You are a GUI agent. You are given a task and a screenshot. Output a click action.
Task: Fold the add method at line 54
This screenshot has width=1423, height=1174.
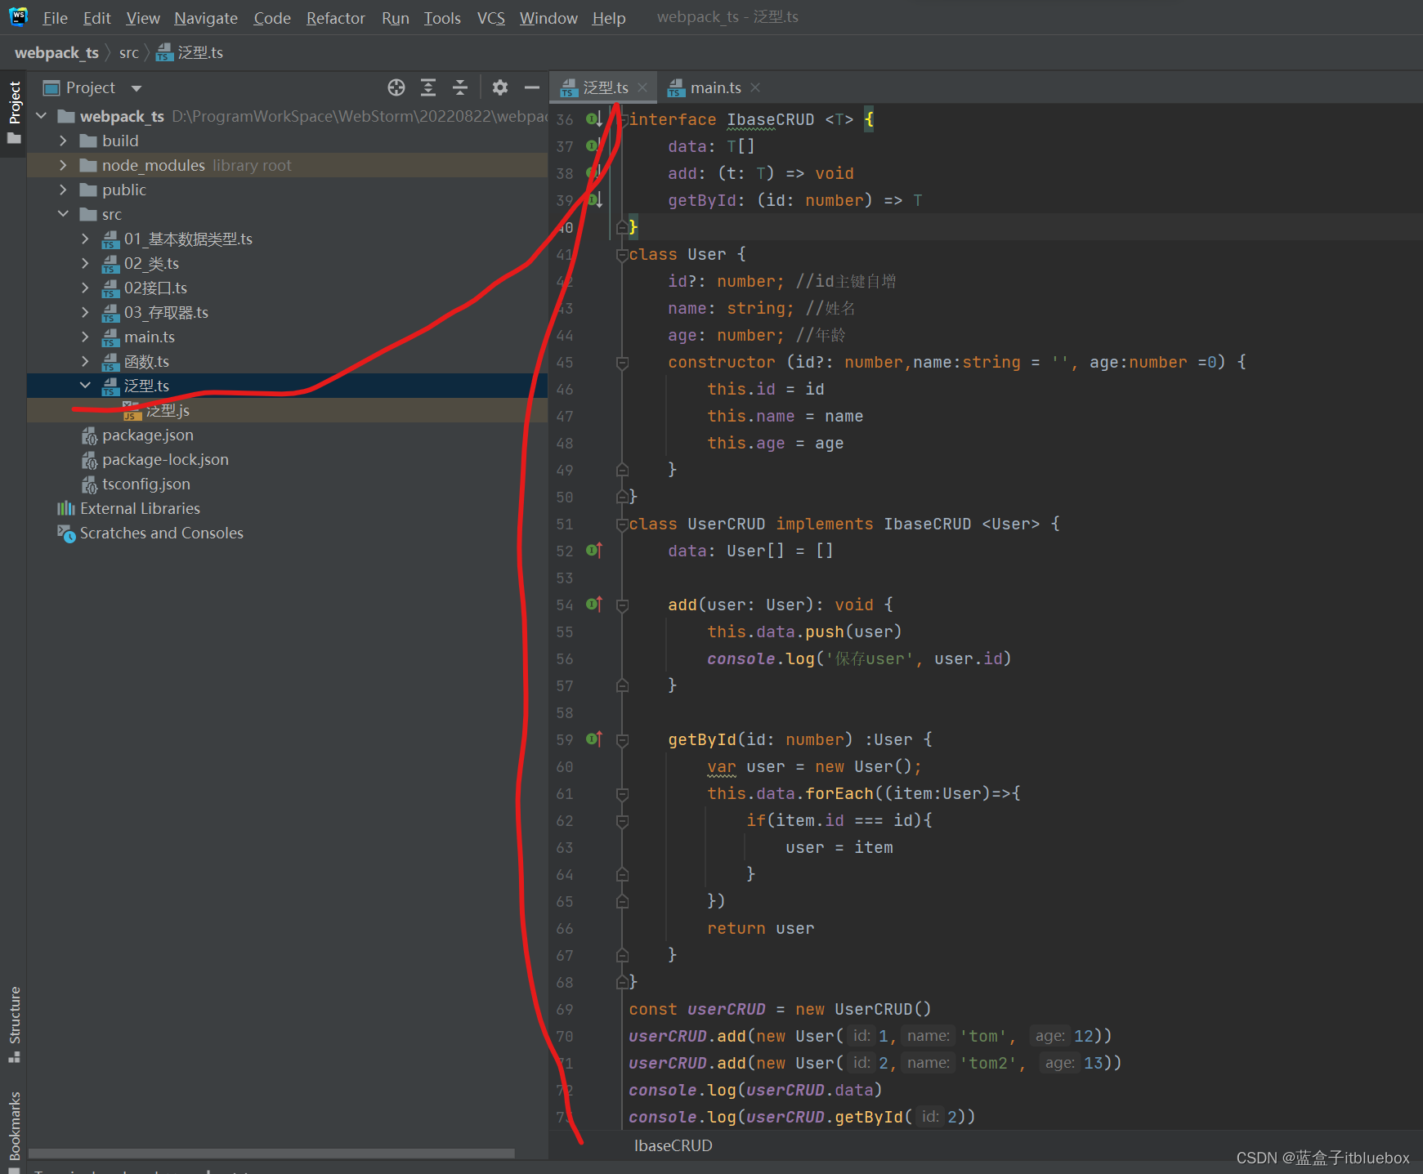coord(622,605)
